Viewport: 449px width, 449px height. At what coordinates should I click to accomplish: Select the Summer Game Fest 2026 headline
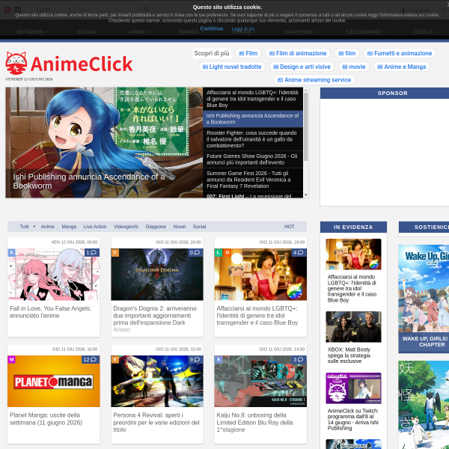point(253,180)
